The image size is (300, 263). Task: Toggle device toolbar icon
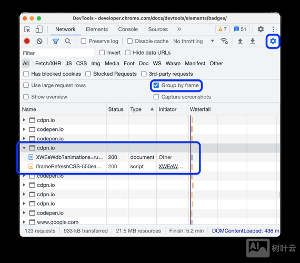pyautogui.click(x=39, y=29)
